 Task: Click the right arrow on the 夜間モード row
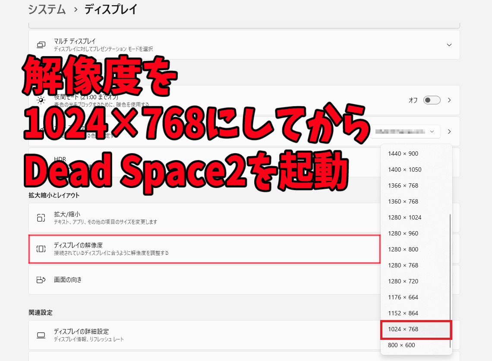tap(449, 100)
